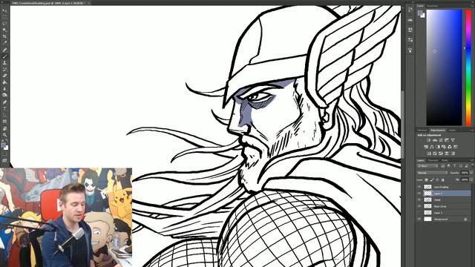Switch to the Swatches tab
475x267 pixels.
[x=433, y=5]
